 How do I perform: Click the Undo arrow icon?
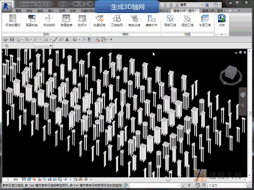pyautogui.click(x=27, y=39)
